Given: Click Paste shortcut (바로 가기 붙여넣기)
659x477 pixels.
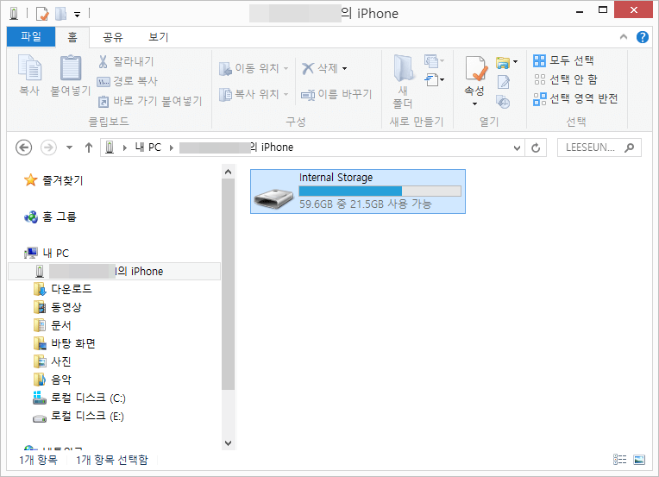Looking at the screenshot, I should 149,101.
